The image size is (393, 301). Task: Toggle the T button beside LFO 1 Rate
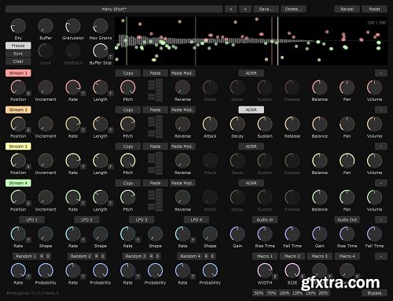click(x=28, y=240)
